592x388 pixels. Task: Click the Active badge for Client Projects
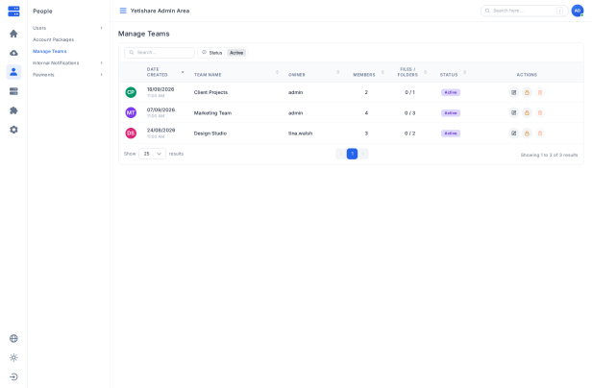point(451,92)
